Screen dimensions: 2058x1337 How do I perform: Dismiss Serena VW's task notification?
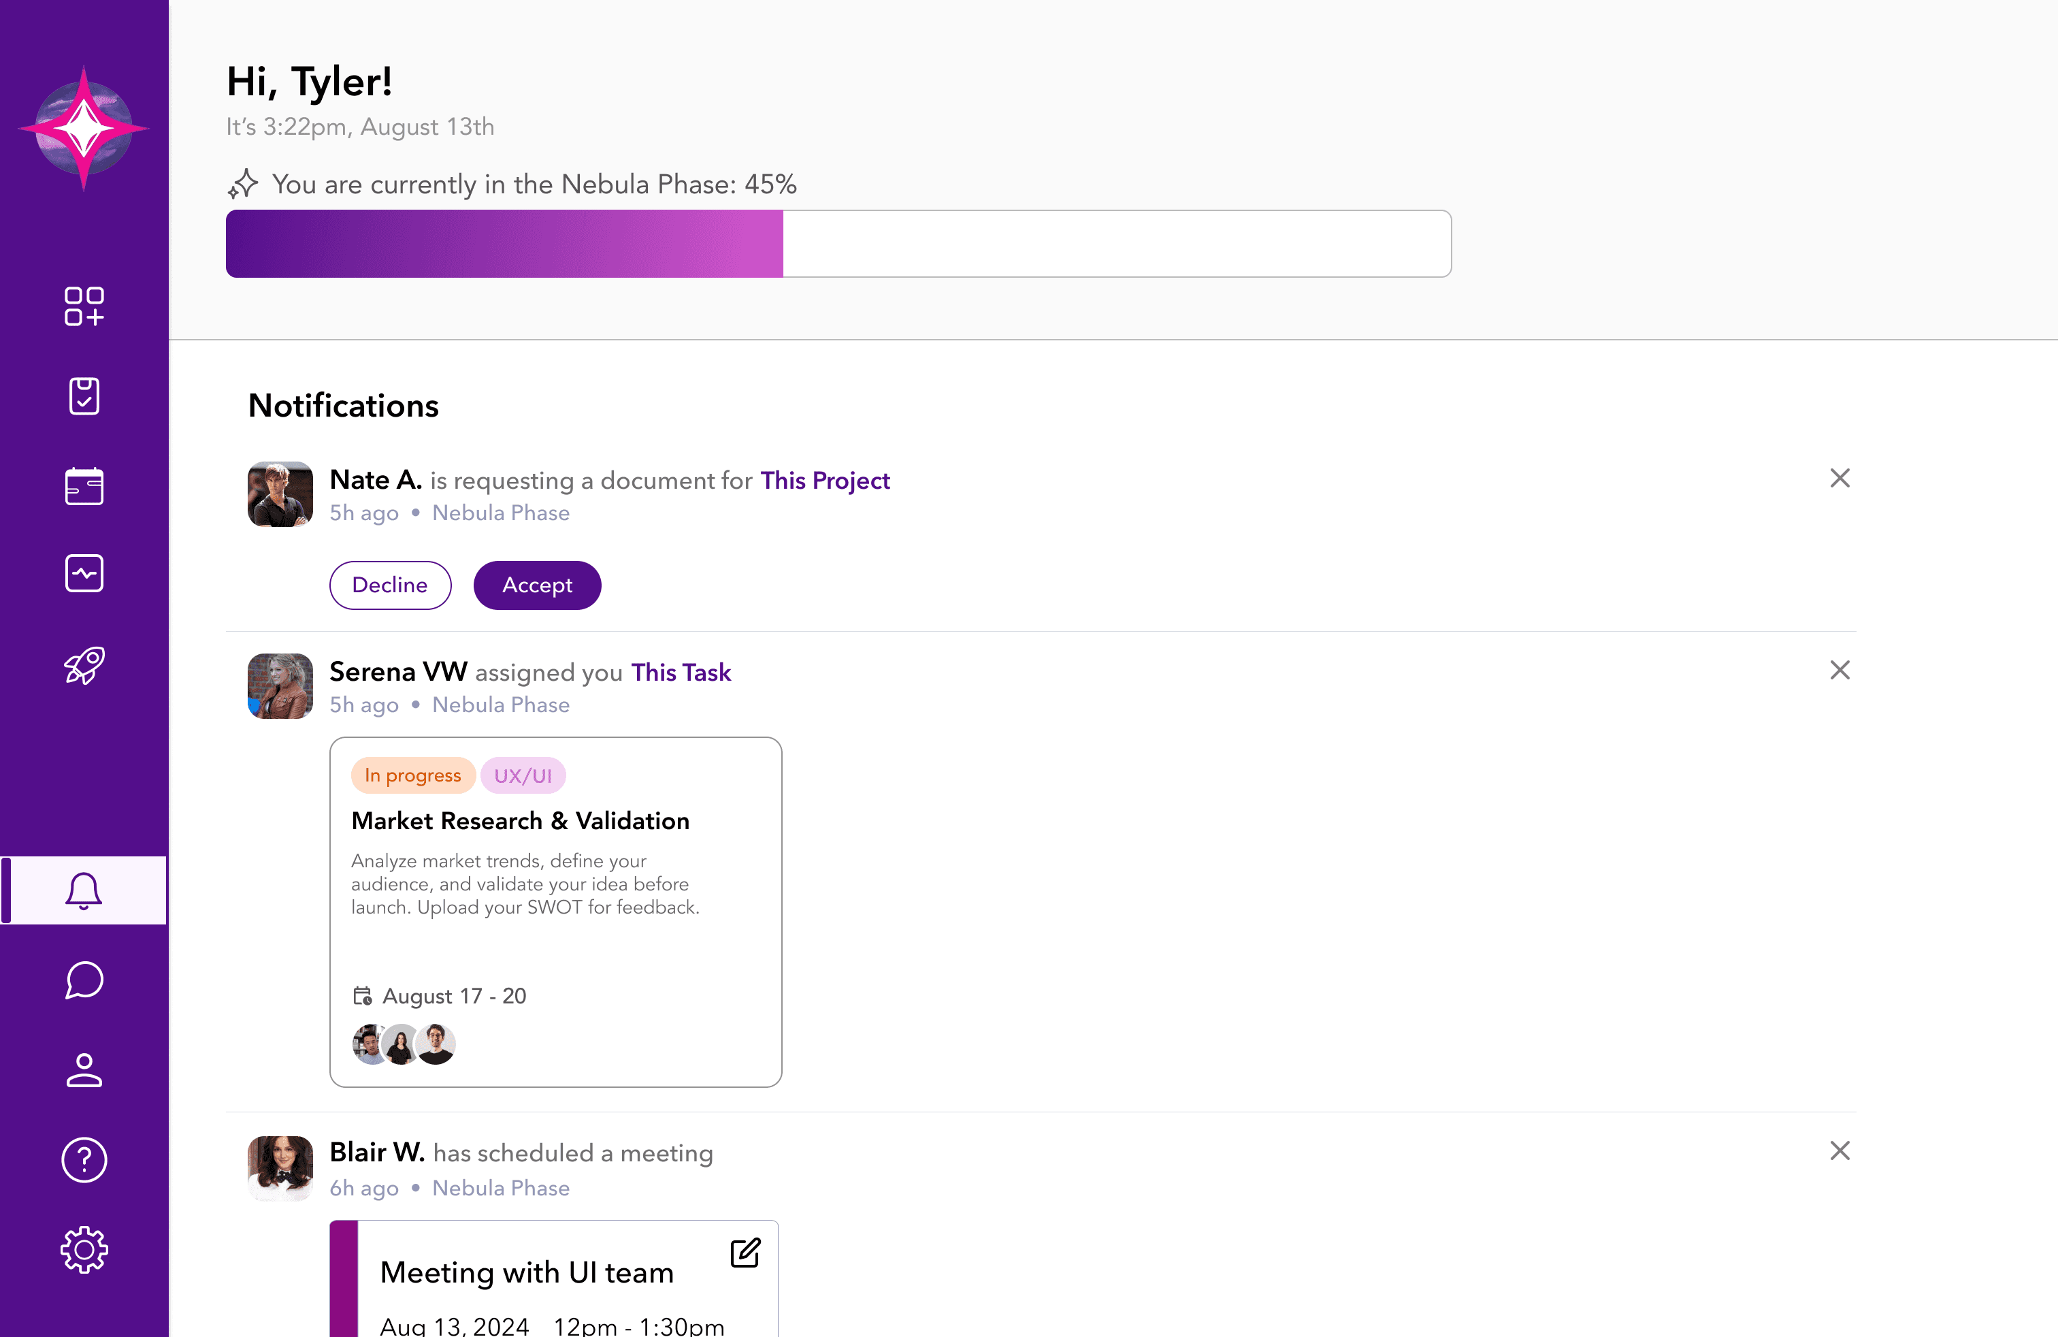[1840, 671]
